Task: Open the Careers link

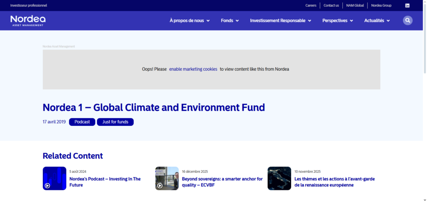Action: [x=311, y=5]
